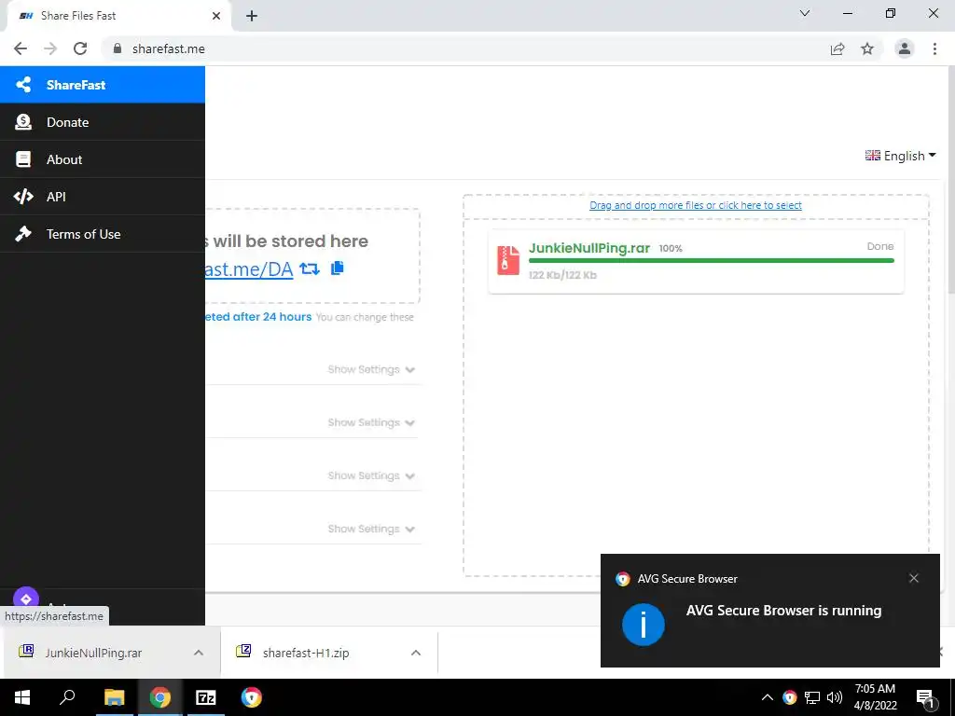
Task: Click the green upload progress bar
Action: click(x=712, y=261)
